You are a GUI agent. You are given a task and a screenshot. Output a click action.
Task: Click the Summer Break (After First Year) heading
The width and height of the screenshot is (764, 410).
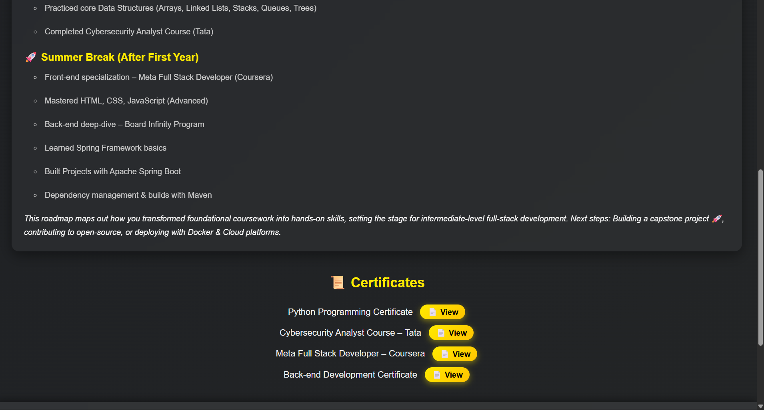coord(120,57)
